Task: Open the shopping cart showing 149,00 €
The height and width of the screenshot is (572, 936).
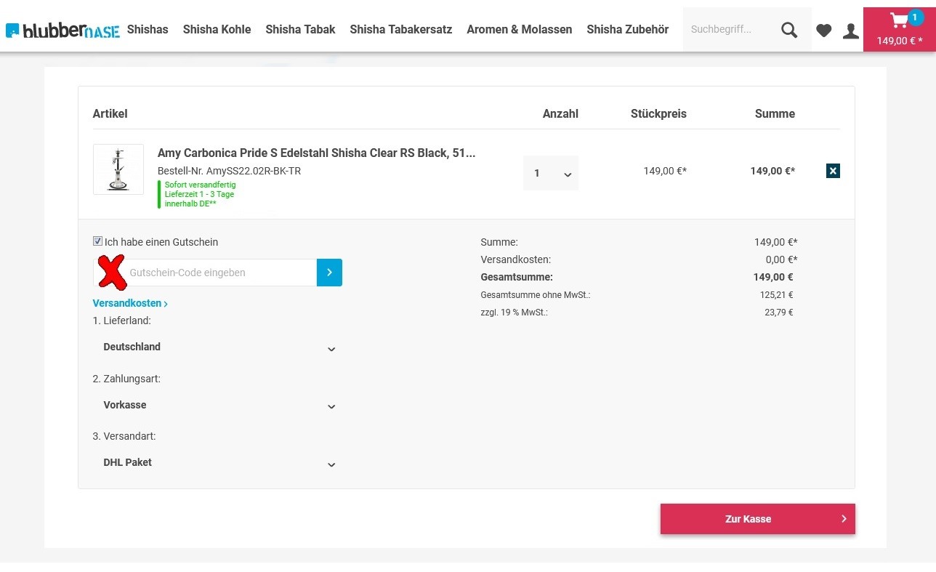Action: (900, 30)
